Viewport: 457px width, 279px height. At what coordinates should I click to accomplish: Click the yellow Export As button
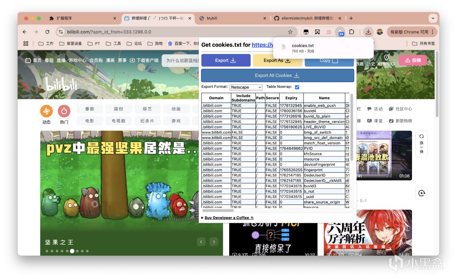(x=277, y=60)
